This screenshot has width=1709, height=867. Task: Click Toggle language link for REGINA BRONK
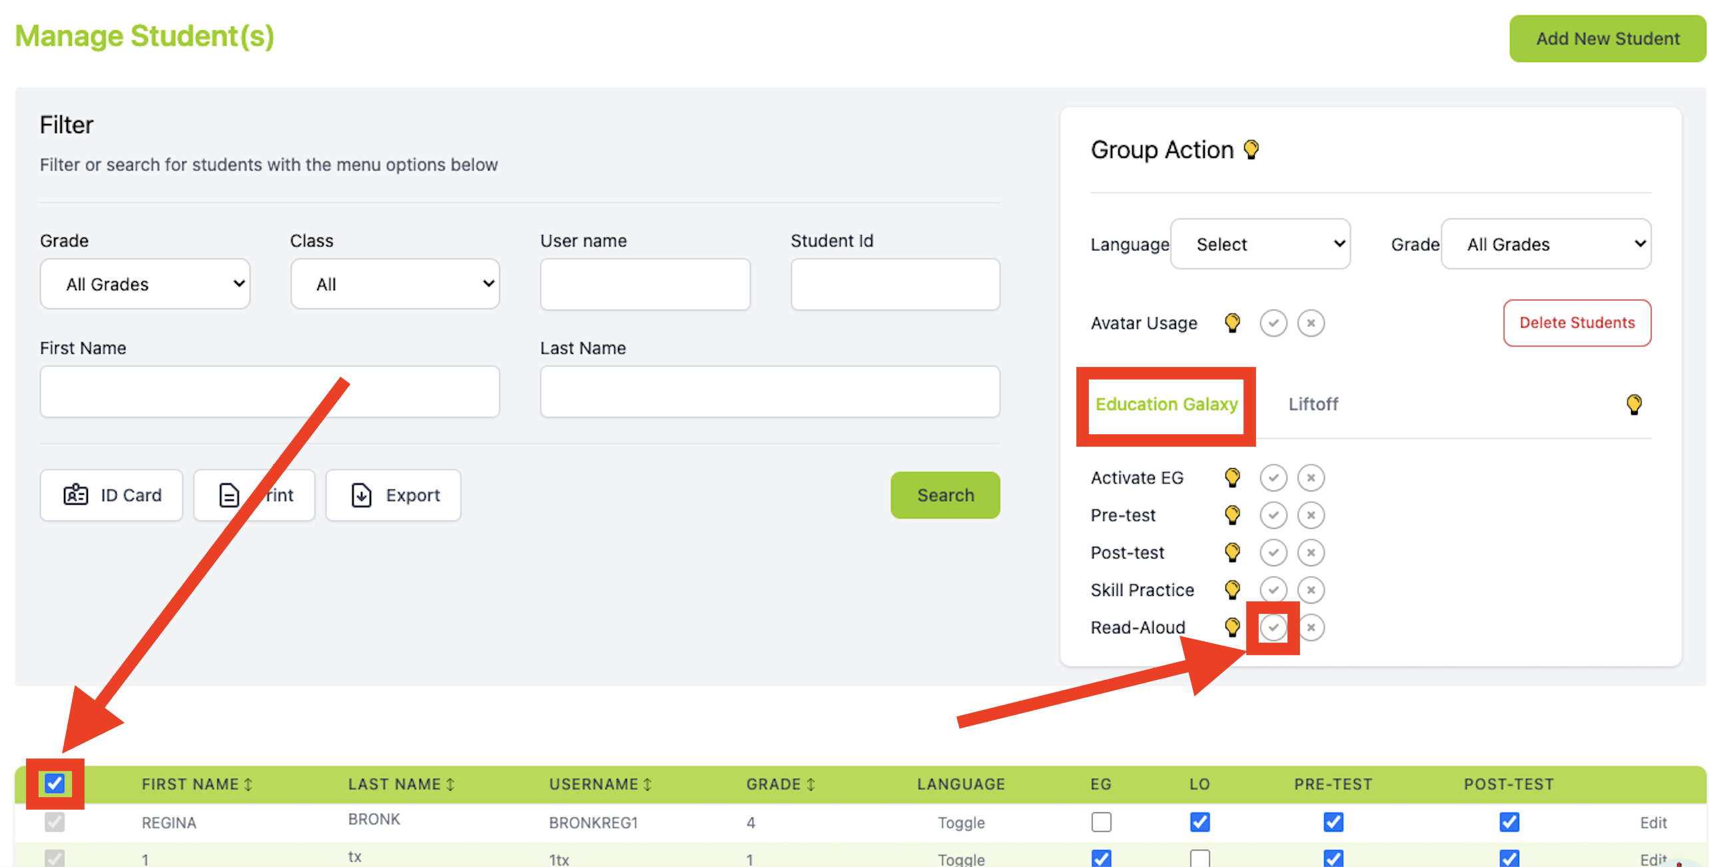(x=960, y=822)
